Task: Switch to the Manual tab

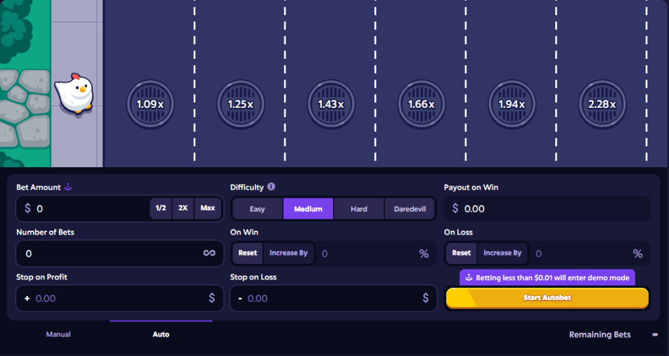Action: pyautogui.click(x=58, y=334)
